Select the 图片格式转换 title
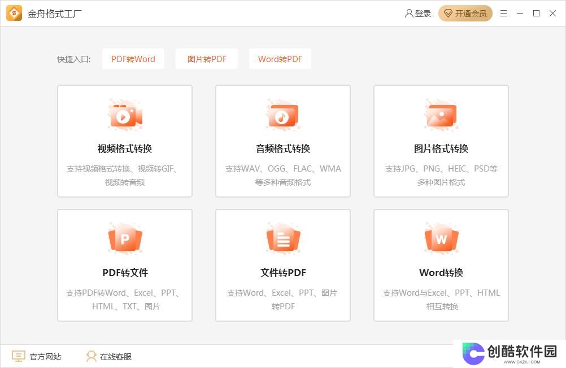The width and height of the screenshot is (566, 368). pos(441,148)
